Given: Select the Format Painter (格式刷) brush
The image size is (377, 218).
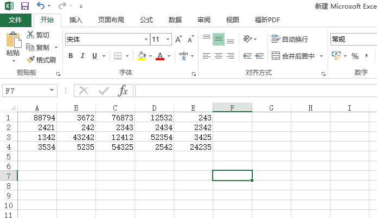Looking at the screenshot, I should click(x=42, y=60).
